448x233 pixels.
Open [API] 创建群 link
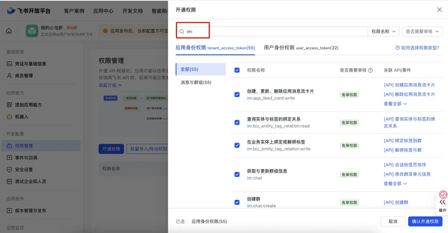tap(396, 202)
